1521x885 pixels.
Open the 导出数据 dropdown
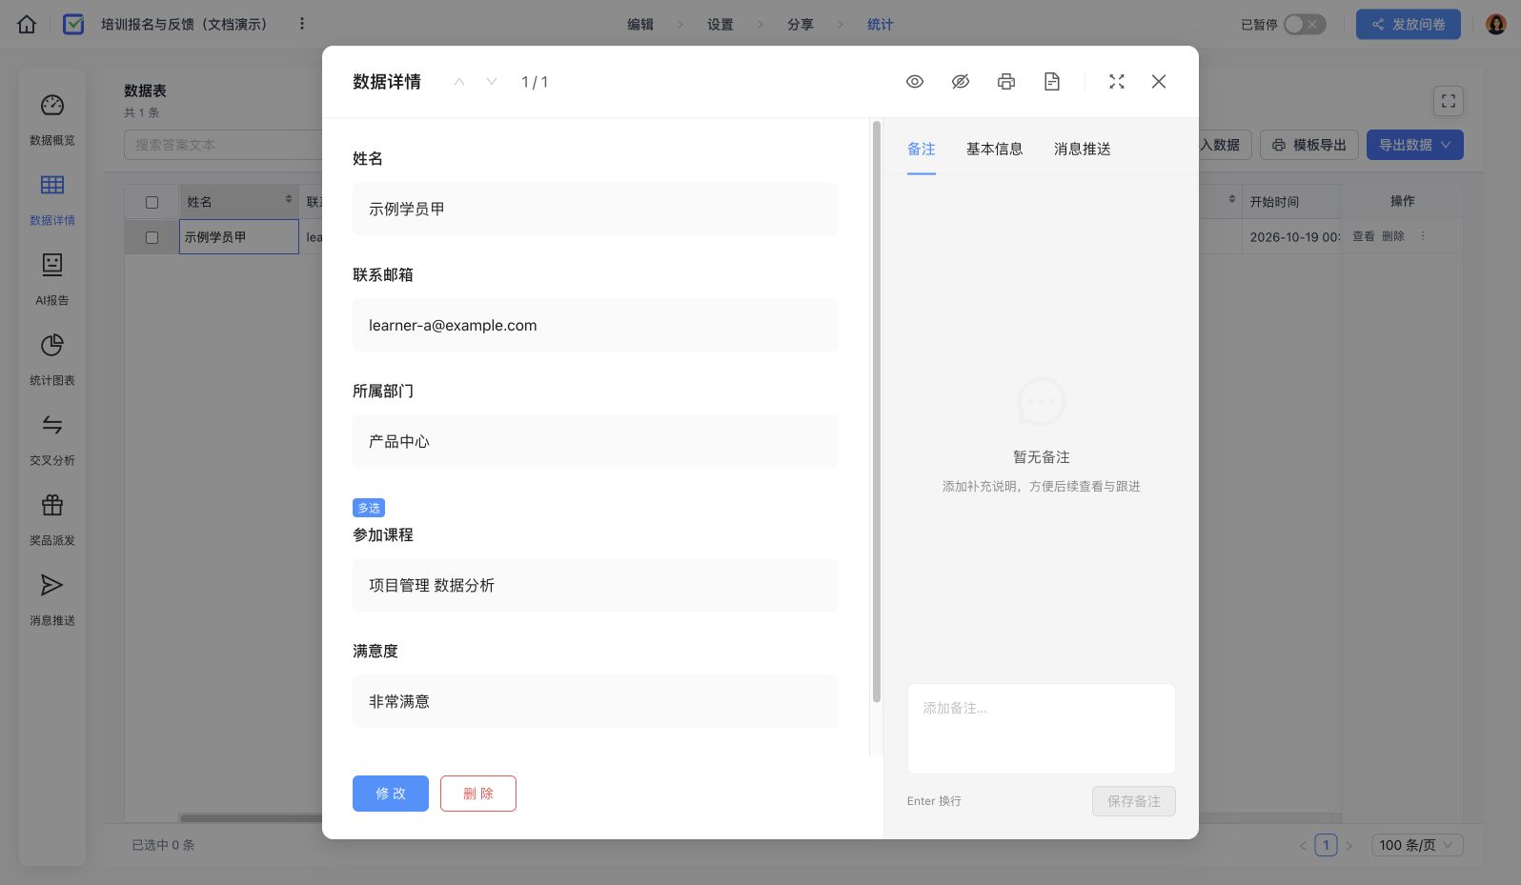[1414, 145]
